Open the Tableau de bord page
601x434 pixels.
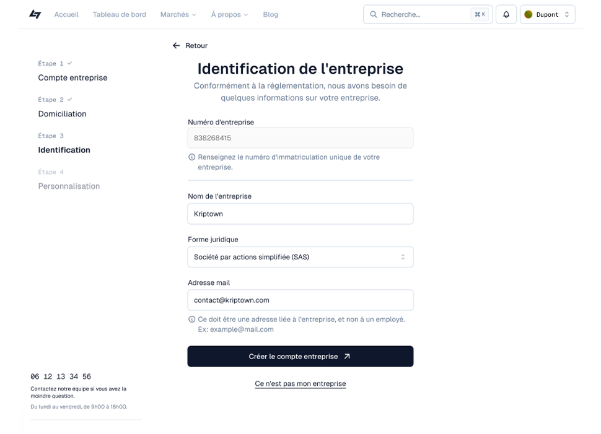[x=120, y=14]
